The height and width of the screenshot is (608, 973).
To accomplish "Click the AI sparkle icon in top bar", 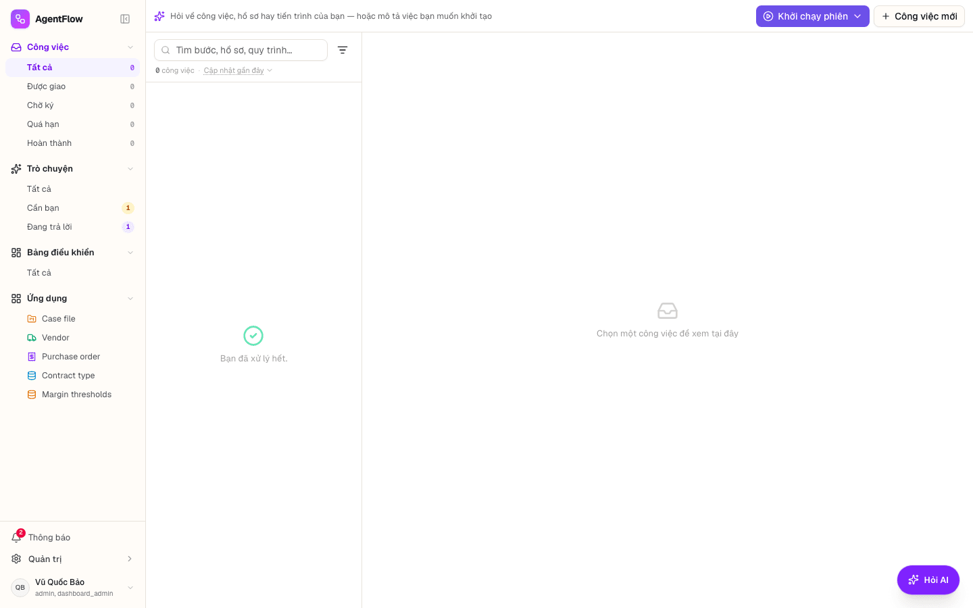I will (x=159, y=16).
